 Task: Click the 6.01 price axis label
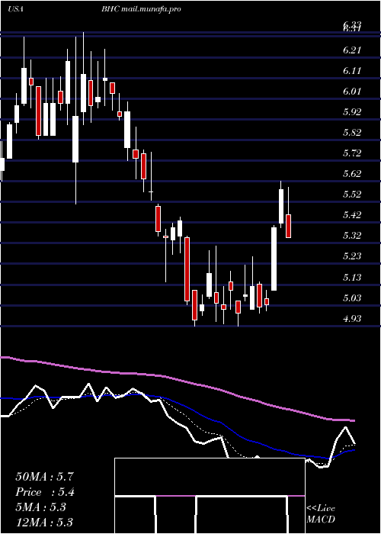point(352,92)
